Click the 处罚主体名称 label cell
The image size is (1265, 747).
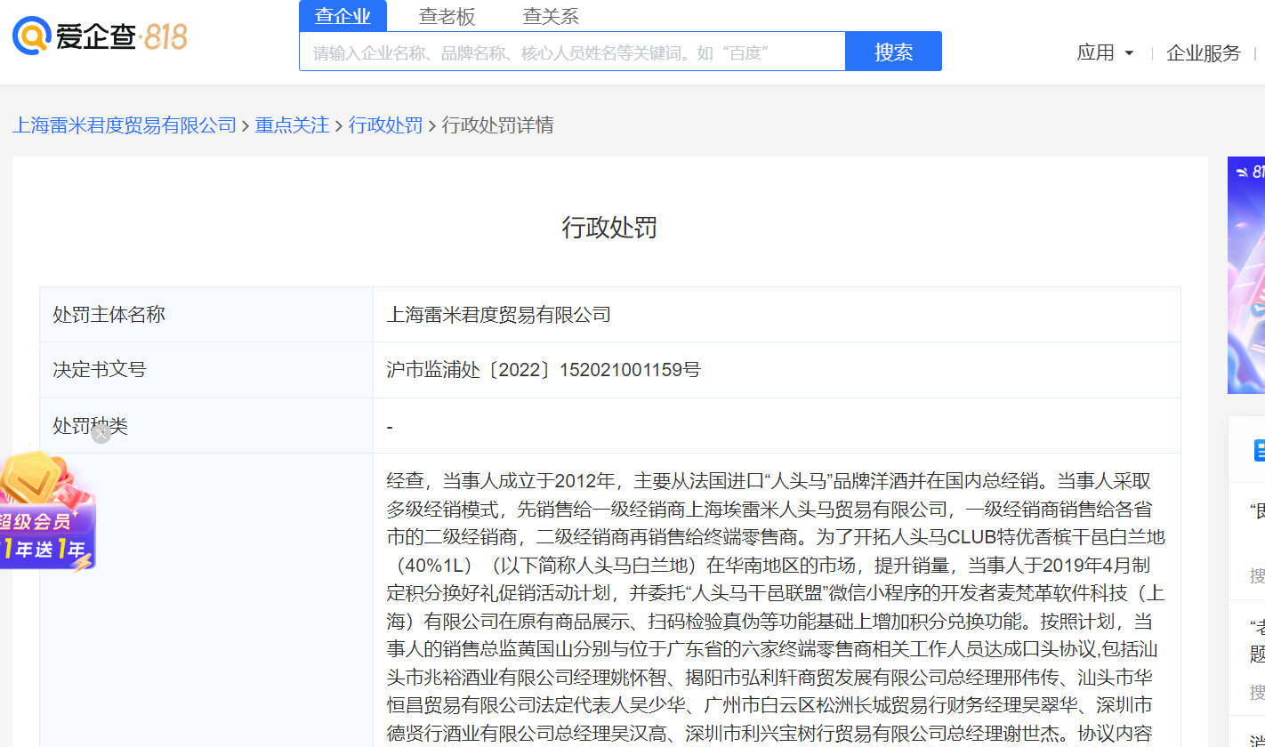(206, 315)
